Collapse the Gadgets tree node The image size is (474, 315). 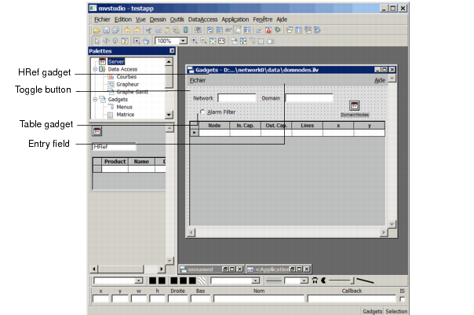[x=94, y=100]
